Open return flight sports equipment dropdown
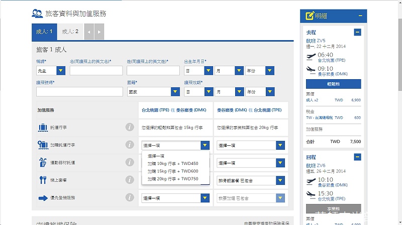The image size is (402, 225). (251, 163)
